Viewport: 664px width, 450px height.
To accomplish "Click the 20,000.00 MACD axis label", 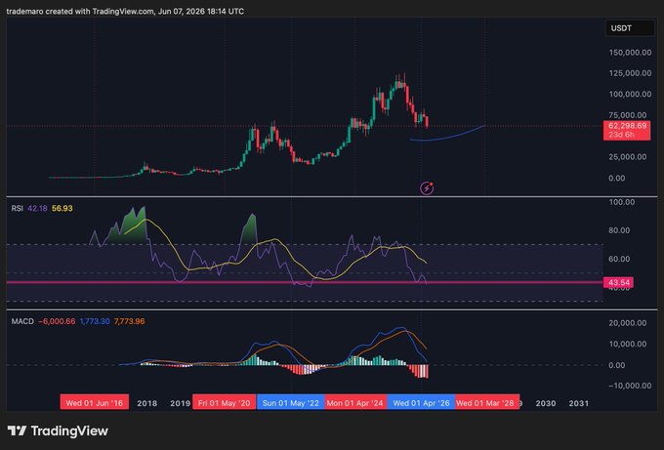I will [x=628, y=322].
